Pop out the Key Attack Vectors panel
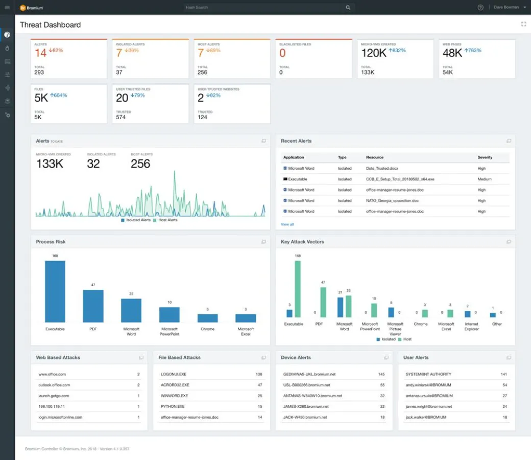This screenshot has height=460, width=531. [x=509, y=242]
